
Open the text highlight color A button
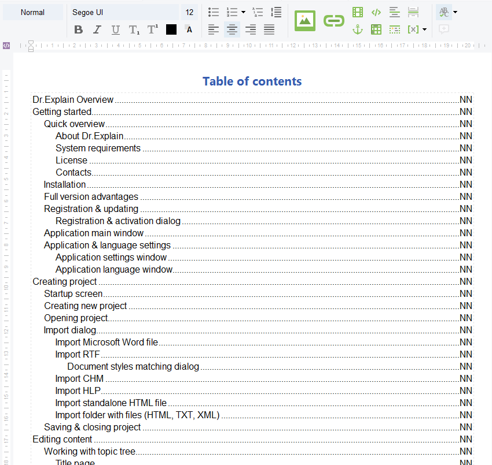click(189, 29)
